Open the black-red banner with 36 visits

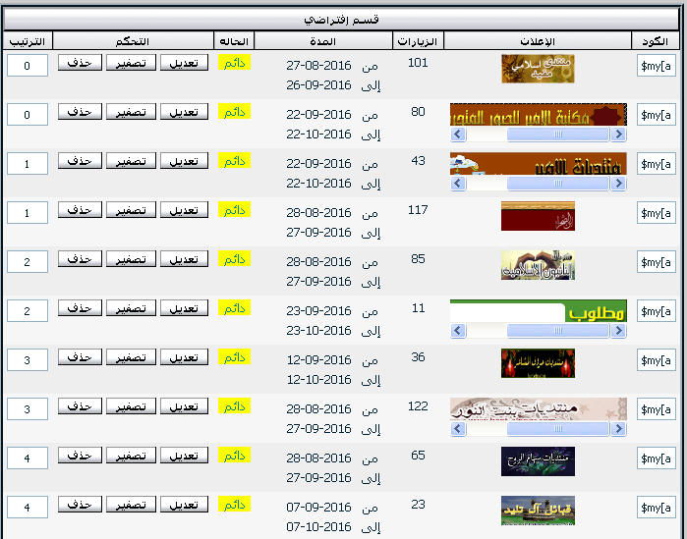coord(538,363)
